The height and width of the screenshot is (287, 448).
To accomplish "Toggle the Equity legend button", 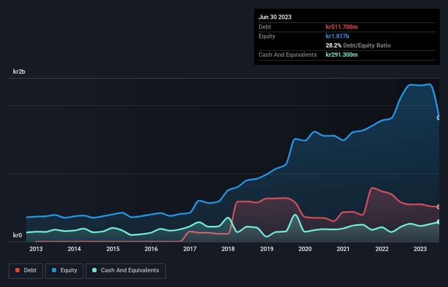I will [x=64, y=271].
